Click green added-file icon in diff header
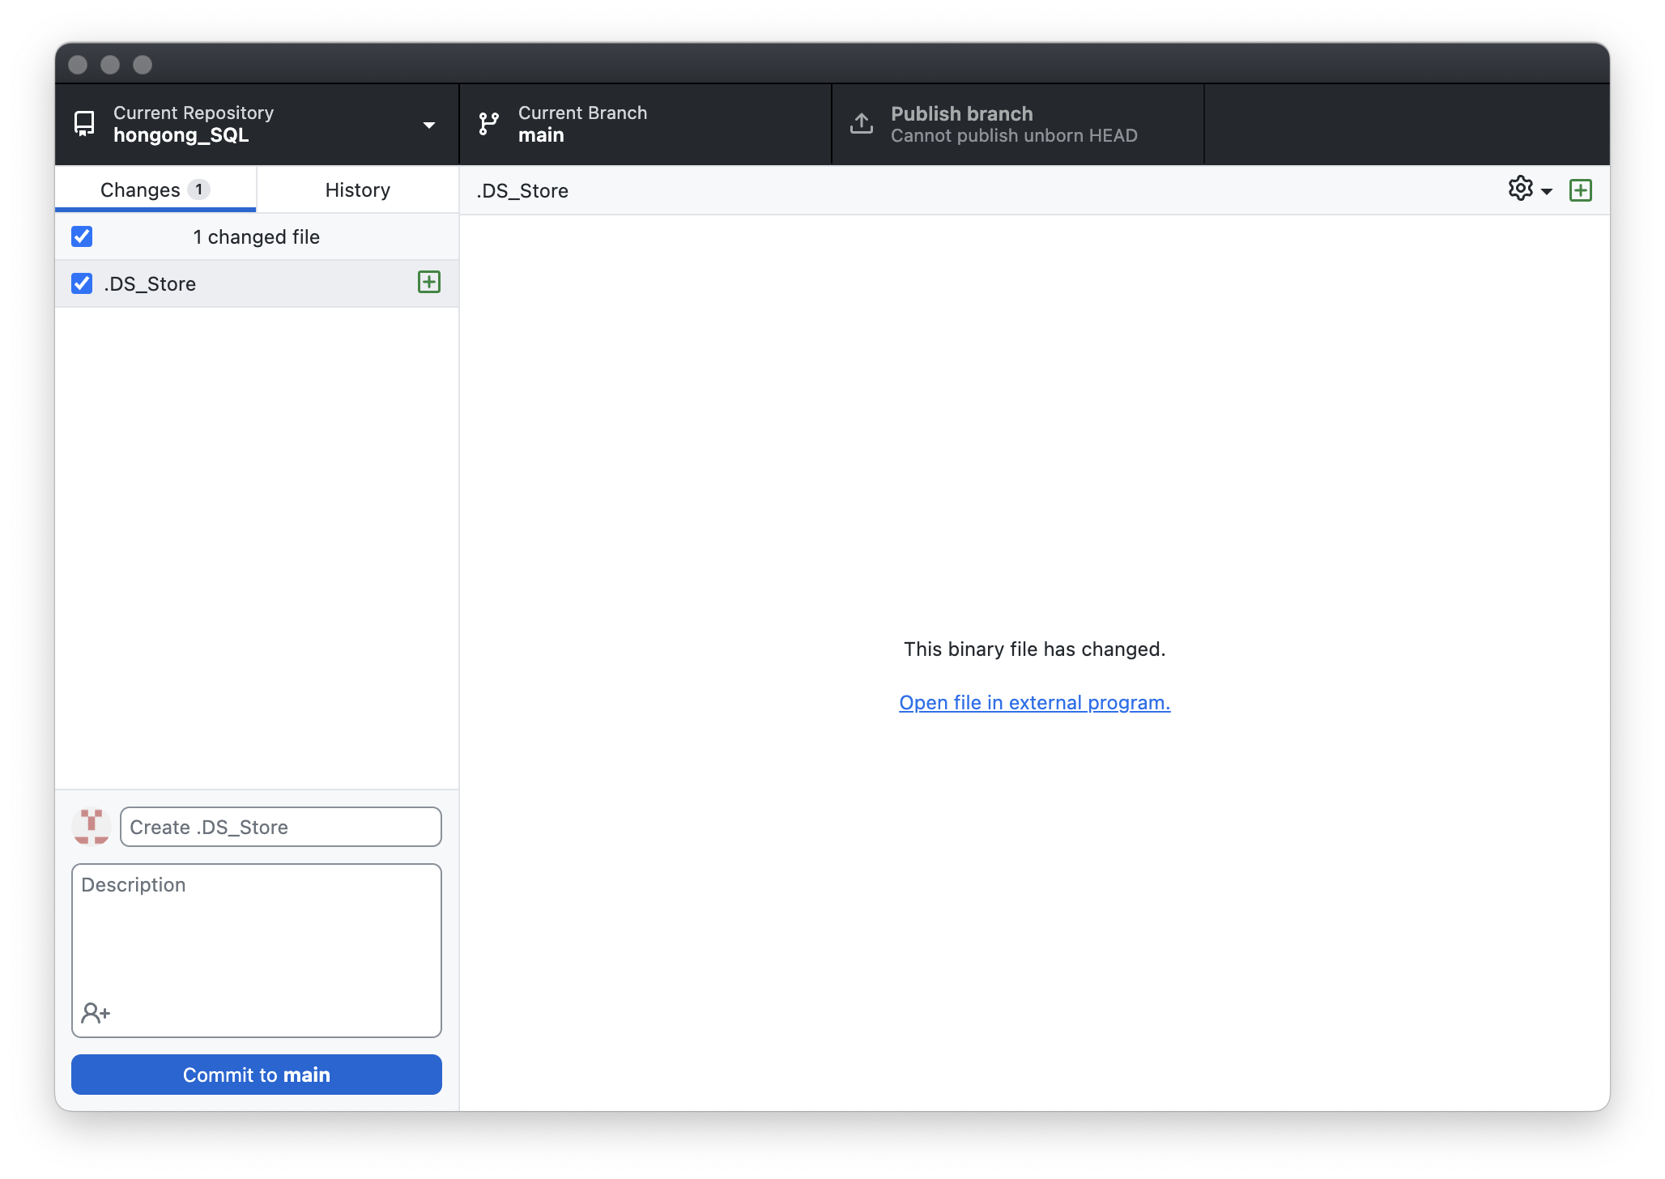Screen dimensions: 1665x1179 coord(1580,190)
